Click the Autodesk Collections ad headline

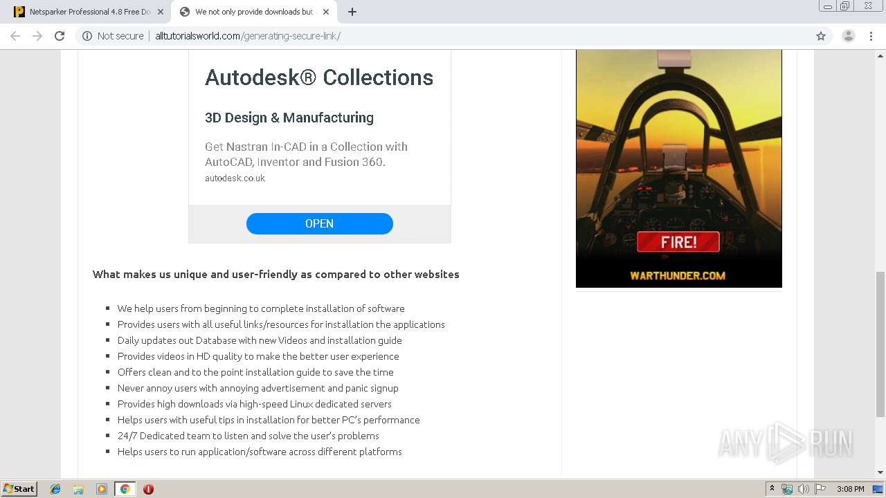[x=319, y=77]
